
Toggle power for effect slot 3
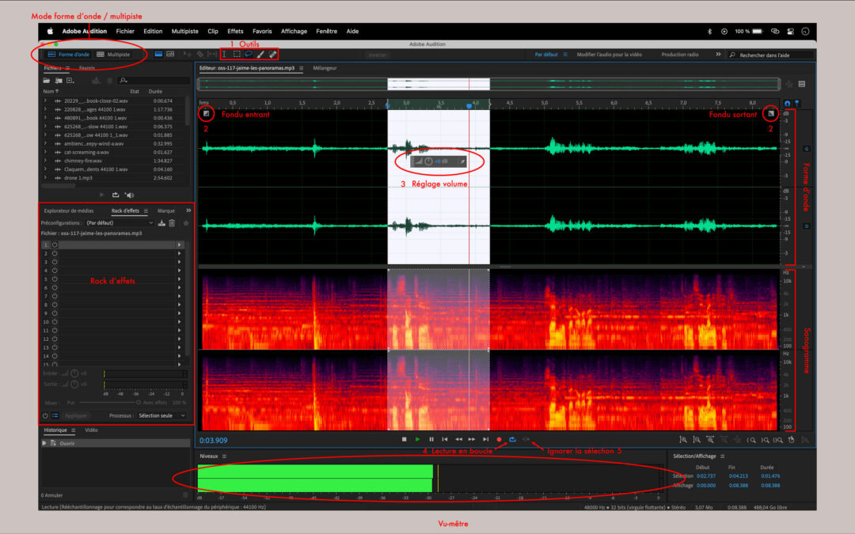coord(55,262)
